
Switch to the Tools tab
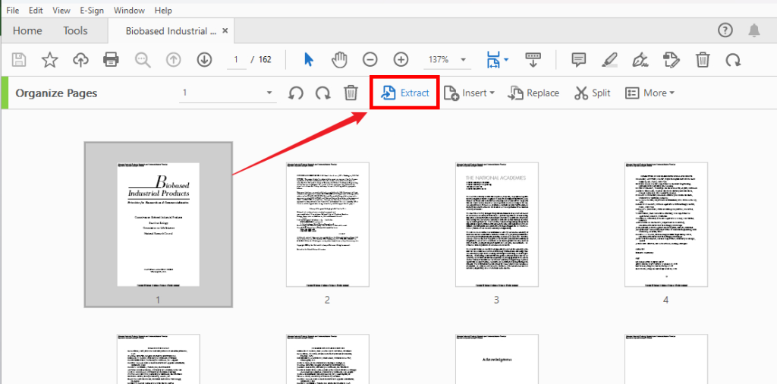[75, 30]
